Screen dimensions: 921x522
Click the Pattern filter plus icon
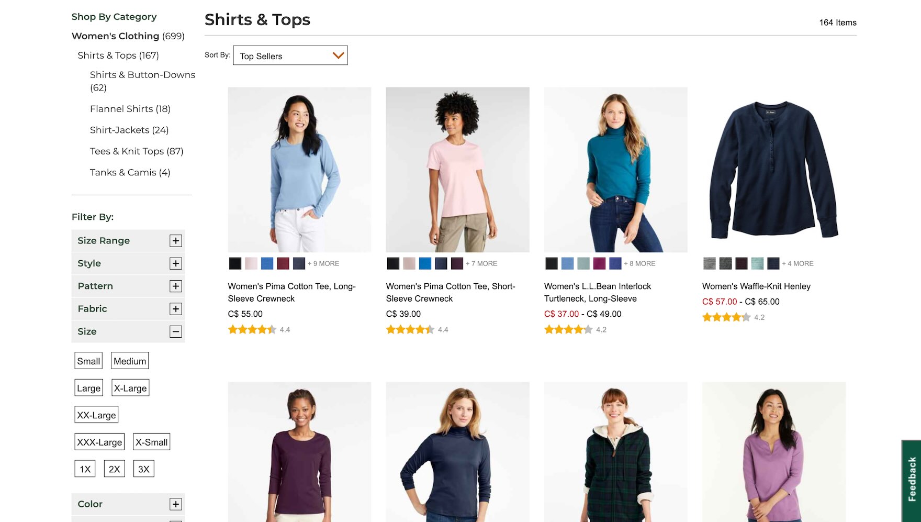pos(176,286)
